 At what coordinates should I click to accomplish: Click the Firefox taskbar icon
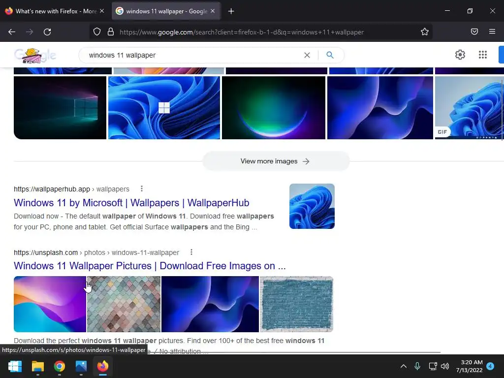[x=103, y=366]
